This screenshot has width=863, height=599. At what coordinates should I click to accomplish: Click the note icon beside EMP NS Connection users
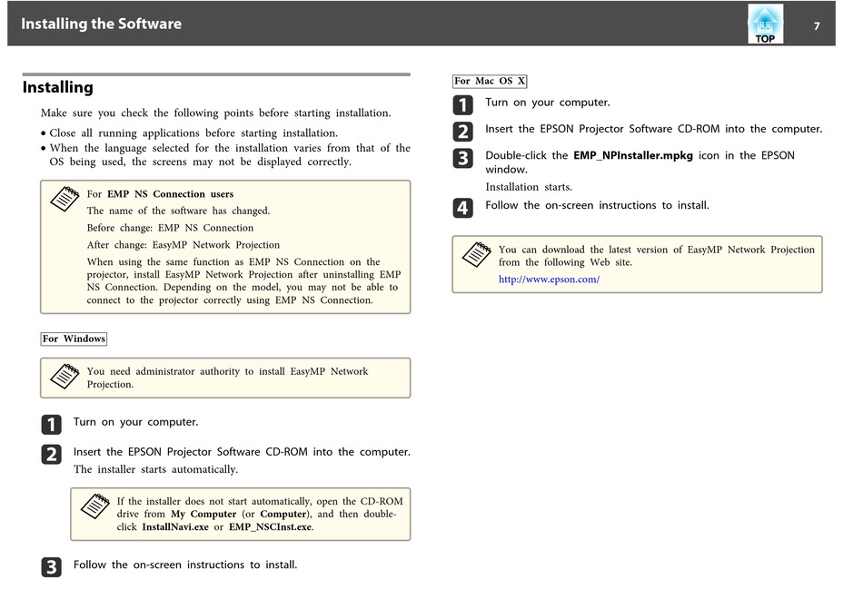(64, 199)
